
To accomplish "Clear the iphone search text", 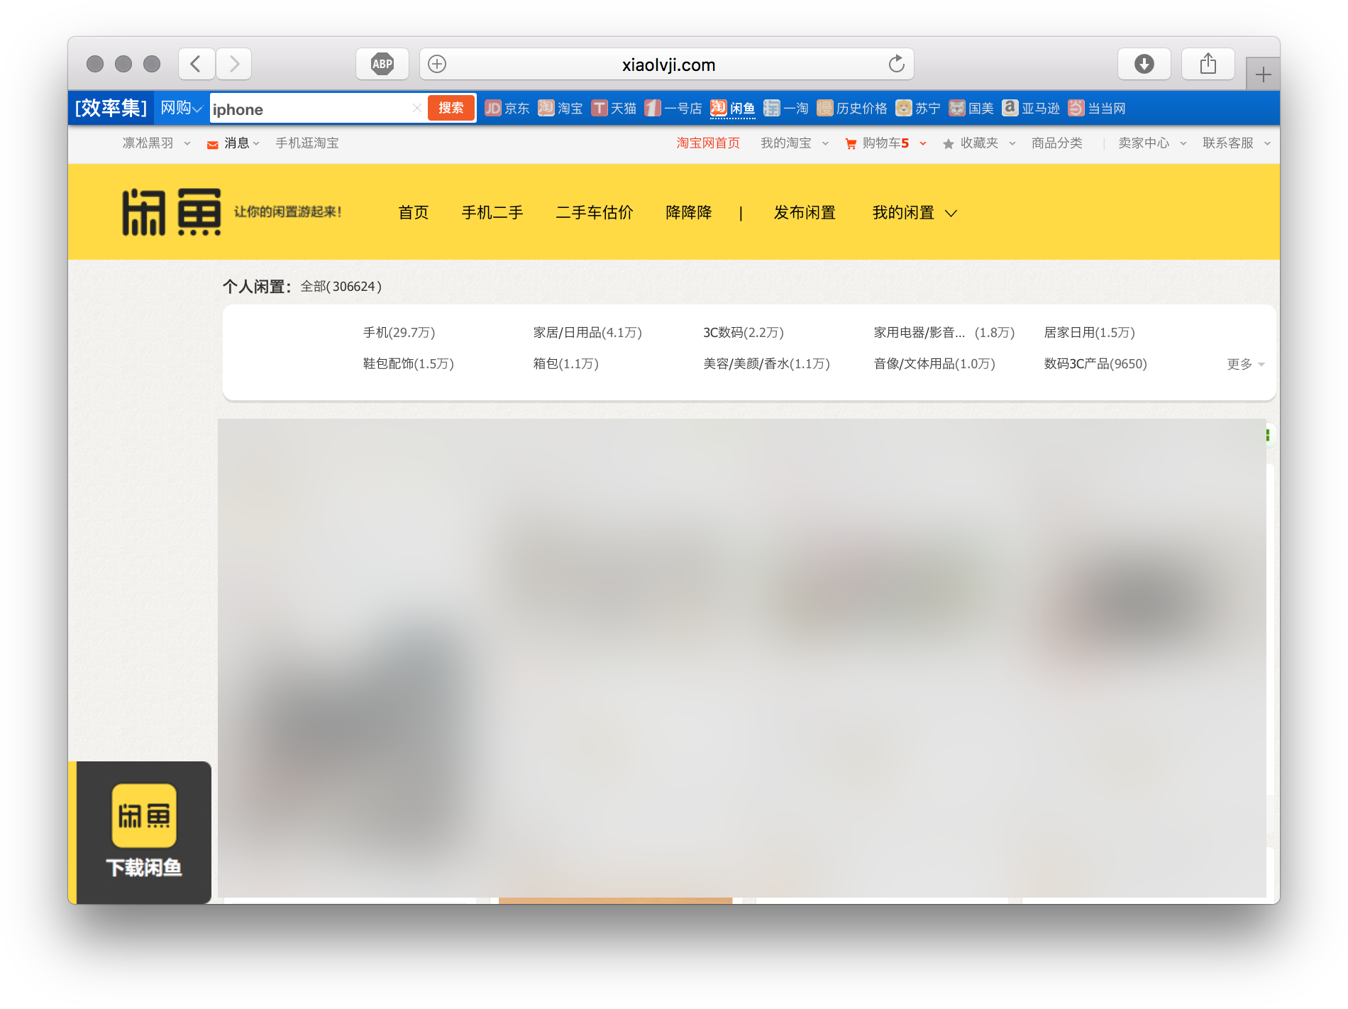I will [416, 108].
